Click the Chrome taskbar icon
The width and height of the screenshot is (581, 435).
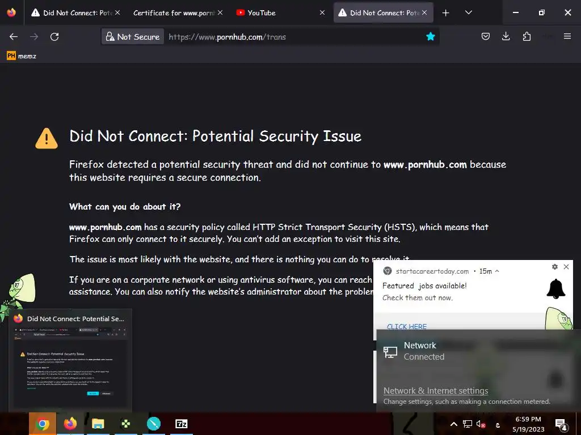[42, 424]
